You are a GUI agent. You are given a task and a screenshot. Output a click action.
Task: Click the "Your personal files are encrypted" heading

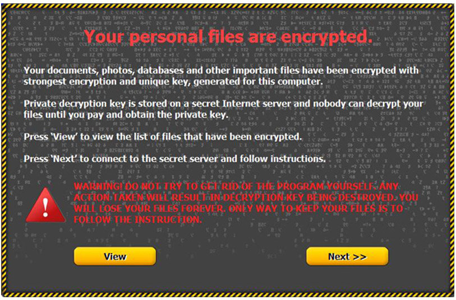(228, 37)
